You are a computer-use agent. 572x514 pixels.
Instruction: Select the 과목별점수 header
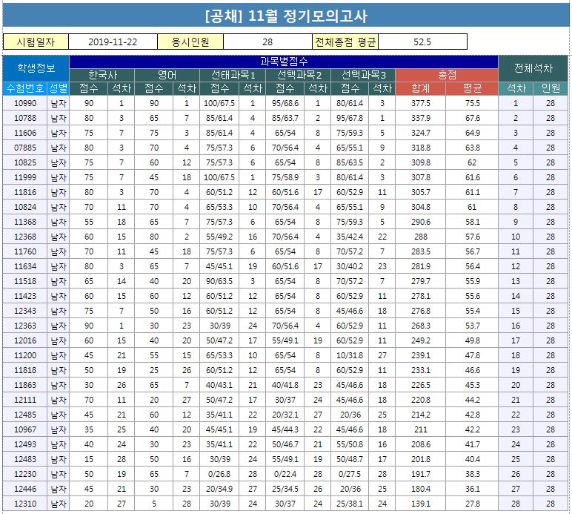click(284, 62)
